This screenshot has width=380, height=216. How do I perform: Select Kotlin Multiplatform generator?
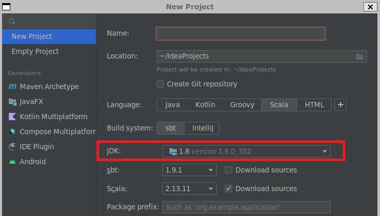coord(49,117)
